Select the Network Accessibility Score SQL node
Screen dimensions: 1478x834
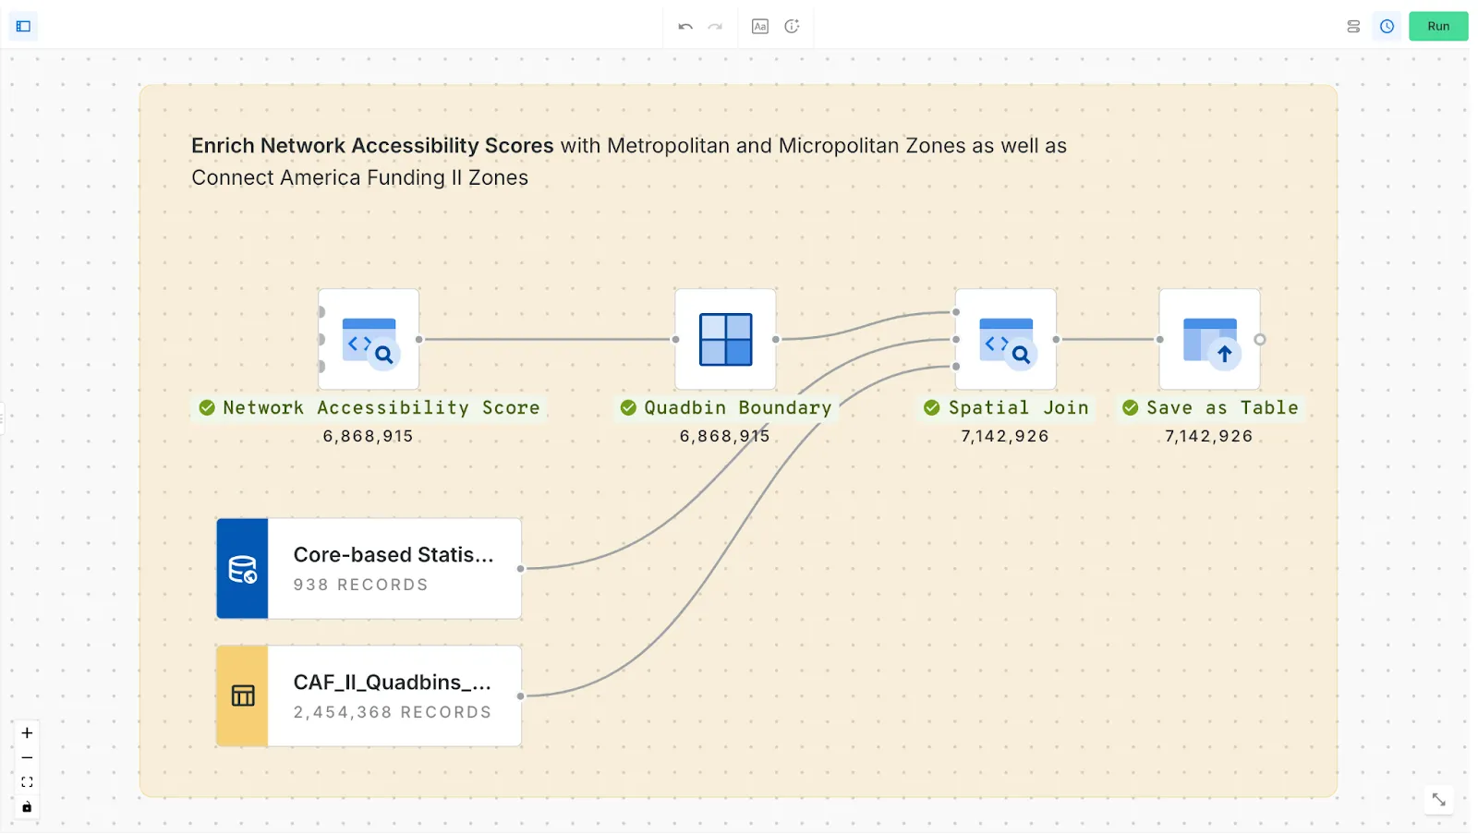click(x=369, y=340)
